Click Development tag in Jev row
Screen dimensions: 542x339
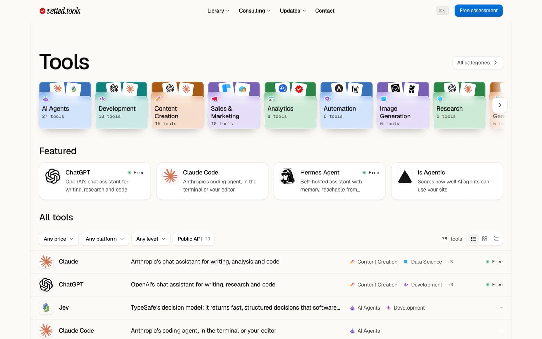click(x=405, y=308)
